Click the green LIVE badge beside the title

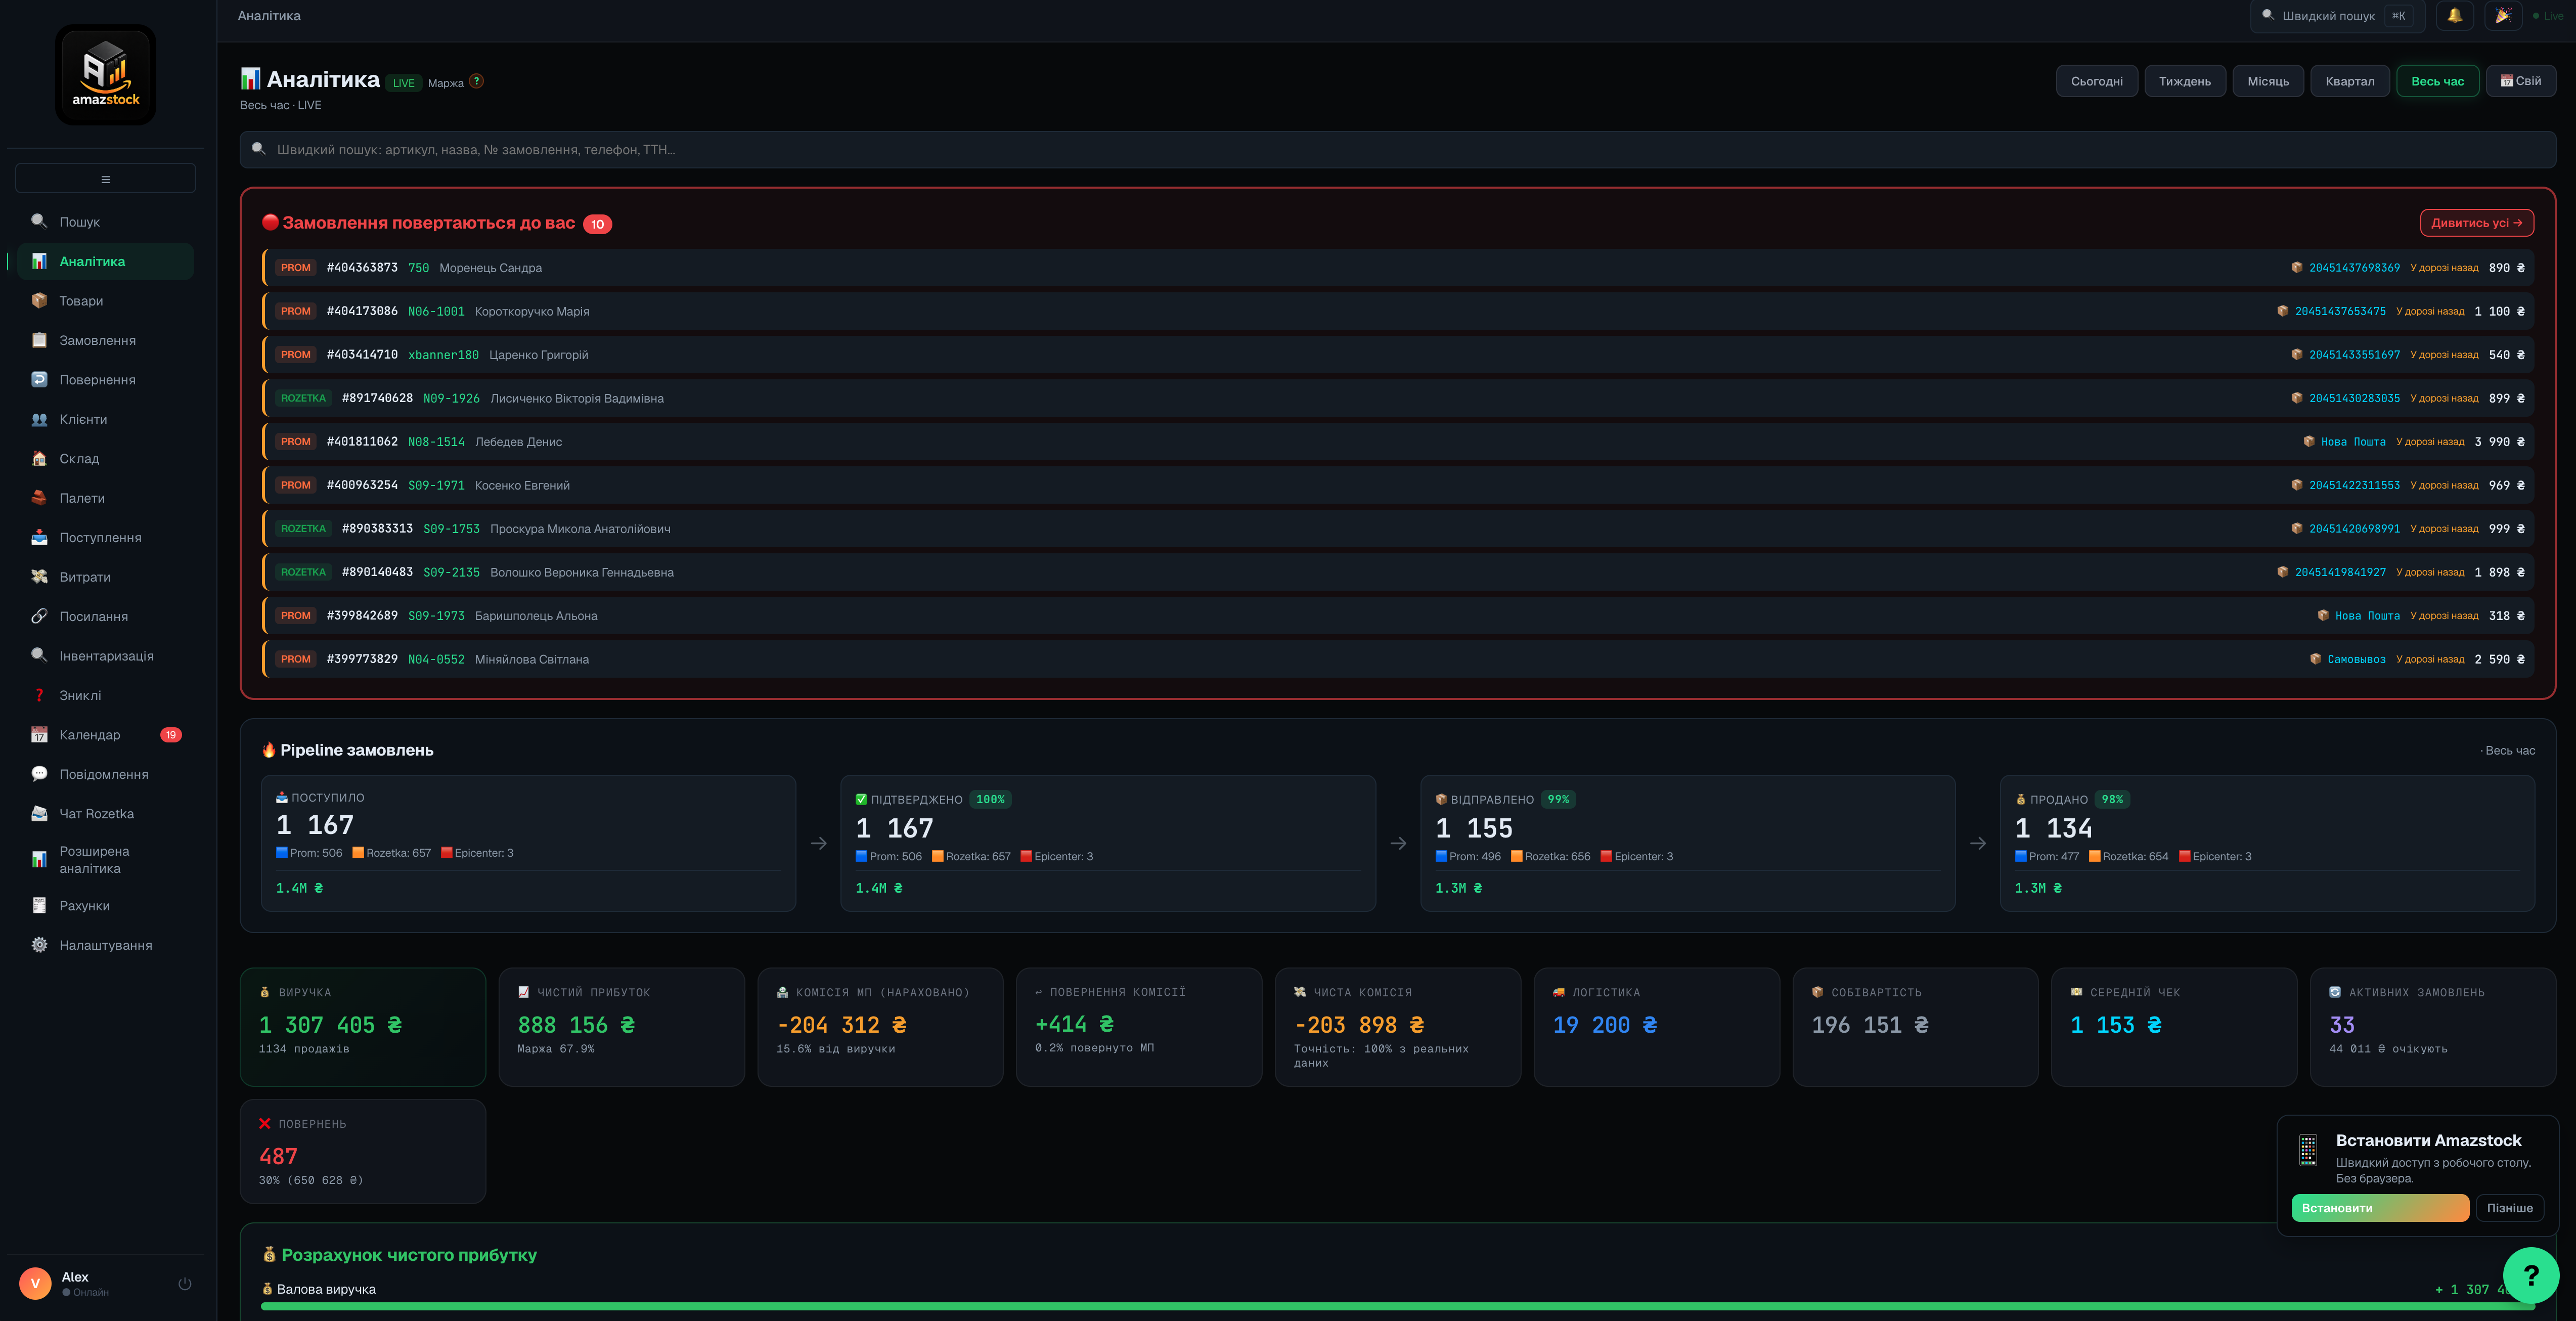(403, 83)
